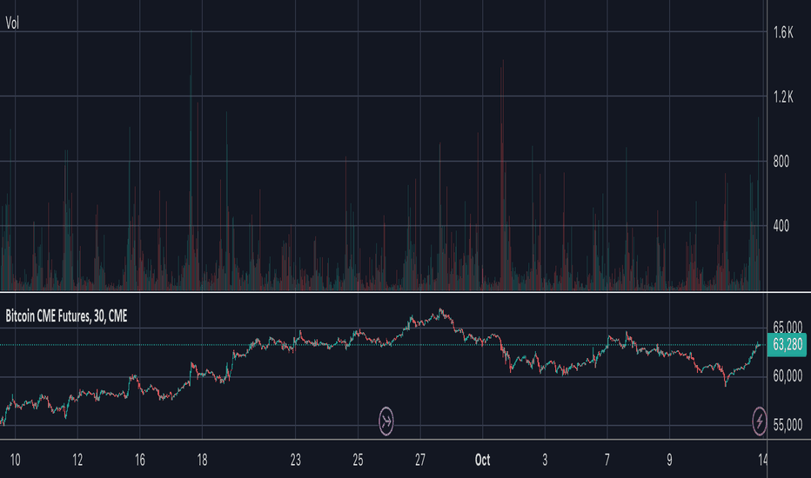811x478 pixels.
Task: Click the 400 volume axis label
Action: [x=781, y=226]
